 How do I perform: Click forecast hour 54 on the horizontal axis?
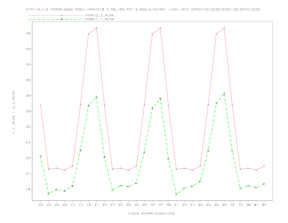point(184,205)
